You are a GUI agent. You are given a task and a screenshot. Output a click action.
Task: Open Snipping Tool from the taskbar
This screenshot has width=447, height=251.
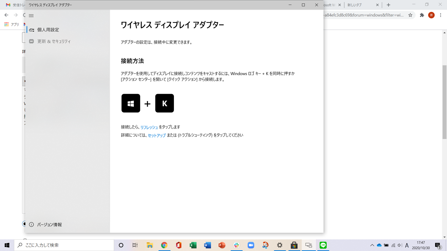[x=265, y=245]
